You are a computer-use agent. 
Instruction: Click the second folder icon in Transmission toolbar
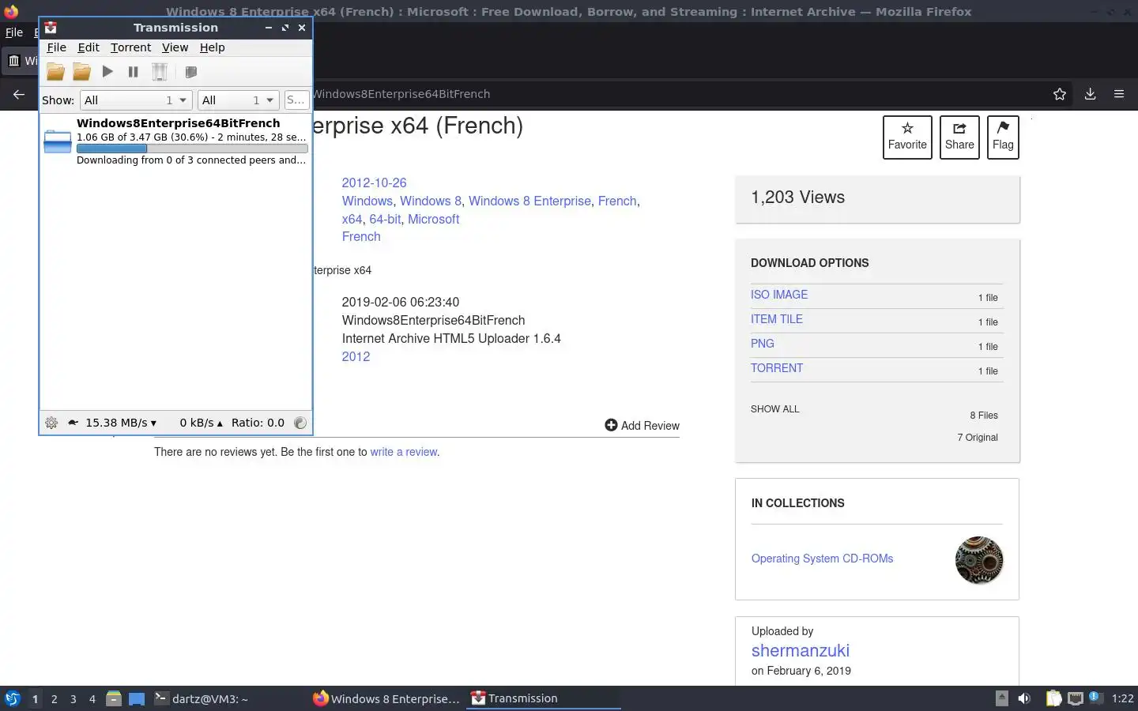[x=81, y=72]
